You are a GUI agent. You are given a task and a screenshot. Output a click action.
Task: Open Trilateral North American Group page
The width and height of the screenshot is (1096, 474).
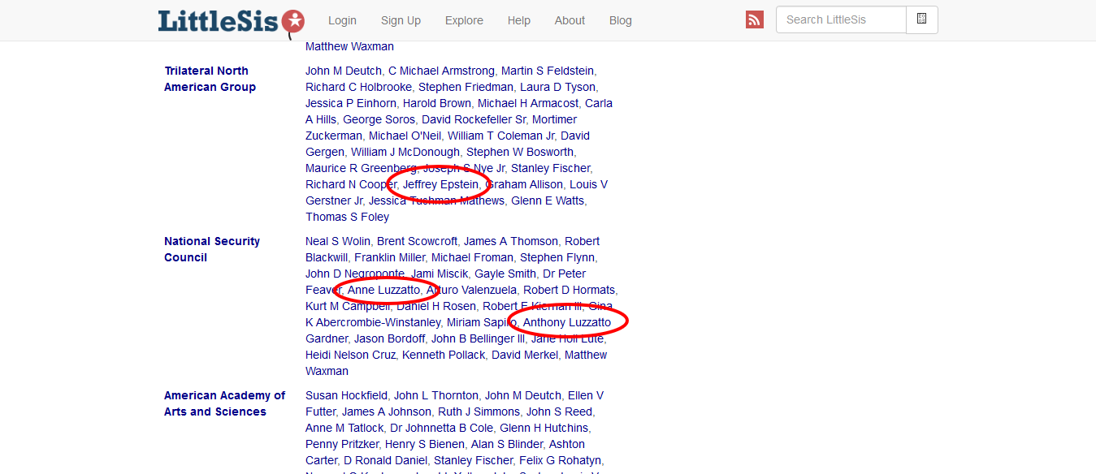pos(210,79)
